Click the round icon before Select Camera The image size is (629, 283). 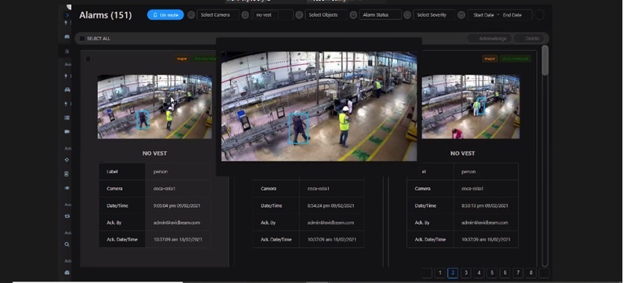tap(192, 15)
